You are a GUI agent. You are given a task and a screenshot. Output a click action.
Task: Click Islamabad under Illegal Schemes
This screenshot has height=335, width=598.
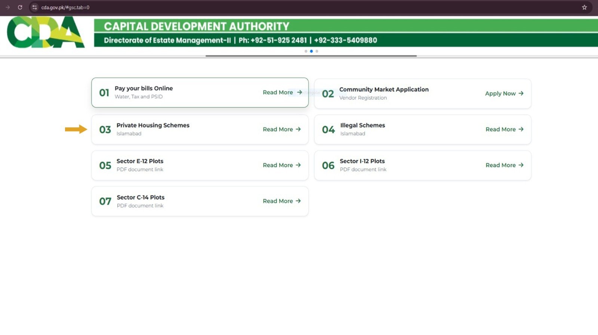353,134
